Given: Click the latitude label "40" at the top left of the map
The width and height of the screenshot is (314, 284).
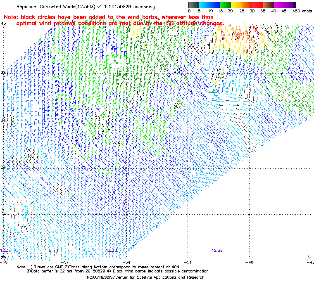Looking at the screenshot, I should point(3,24).
